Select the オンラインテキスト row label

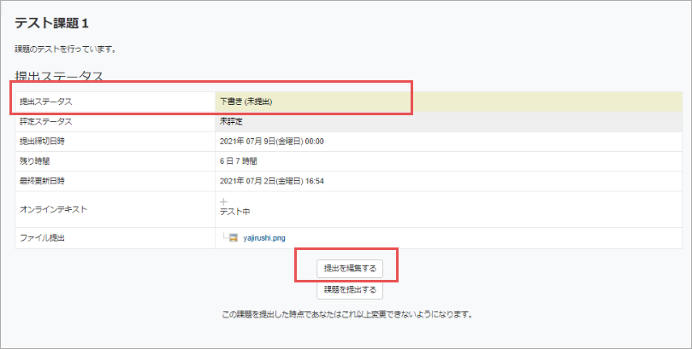click(x=53, y=207)
